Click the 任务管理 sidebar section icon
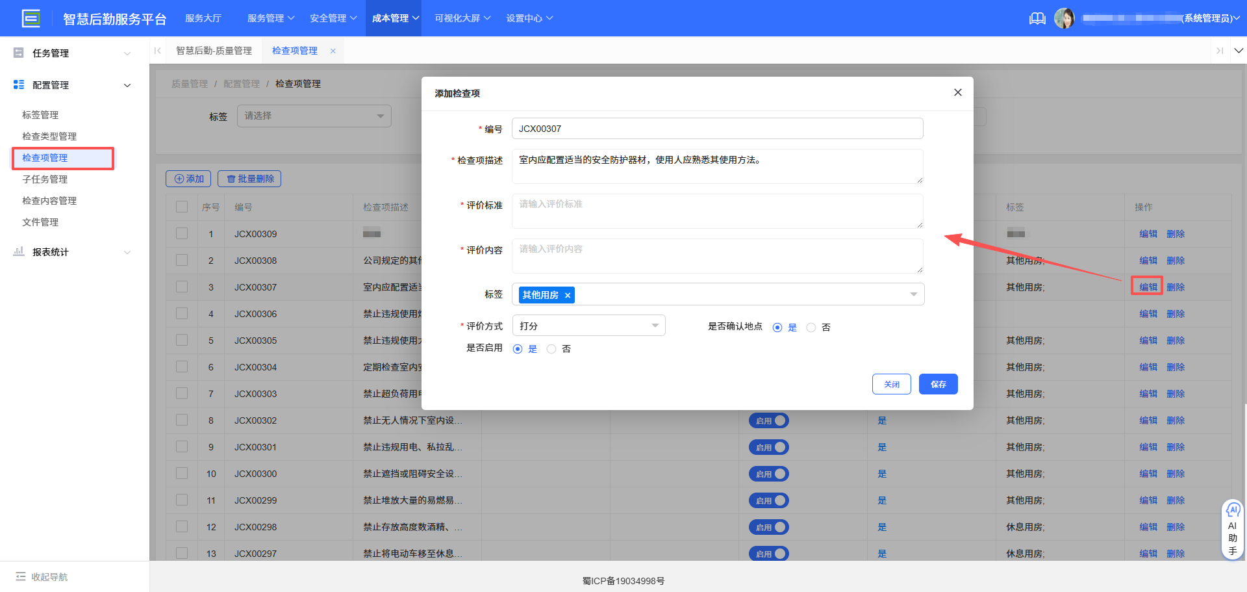This screenshot has height=592, width=1247. coord(18,53)
